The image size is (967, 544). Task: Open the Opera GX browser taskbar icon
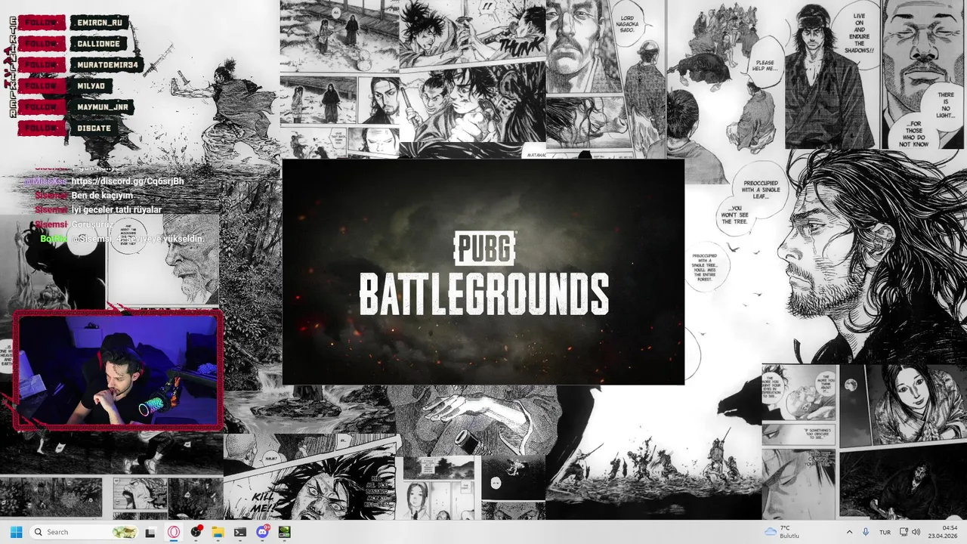point(174,532)
